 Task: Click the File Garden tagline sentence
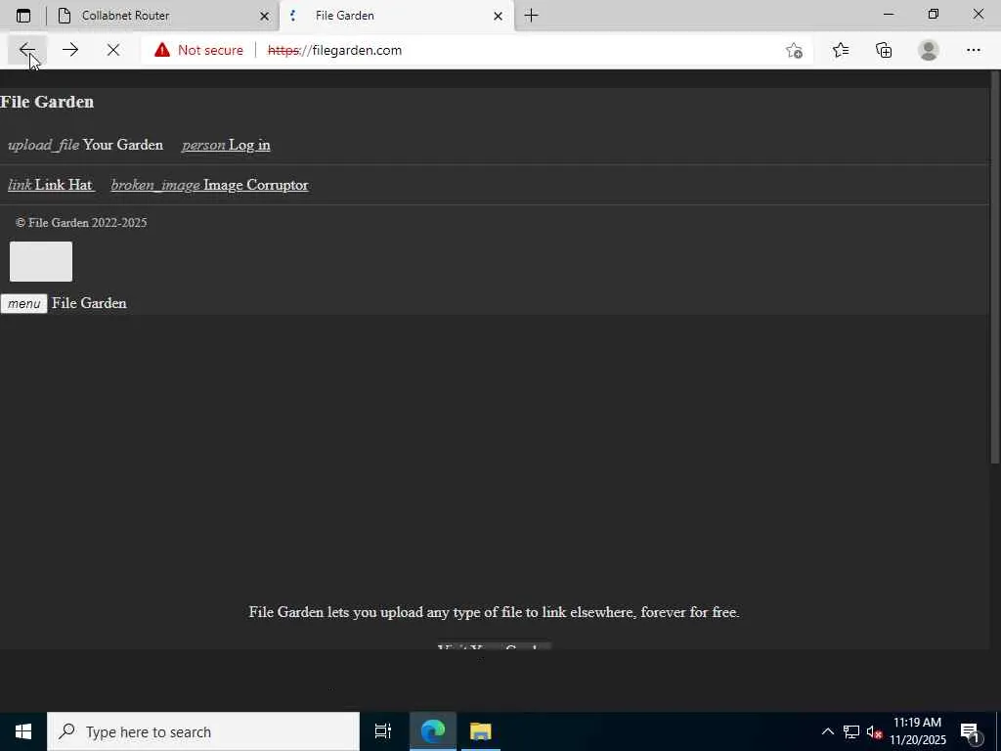494,612
